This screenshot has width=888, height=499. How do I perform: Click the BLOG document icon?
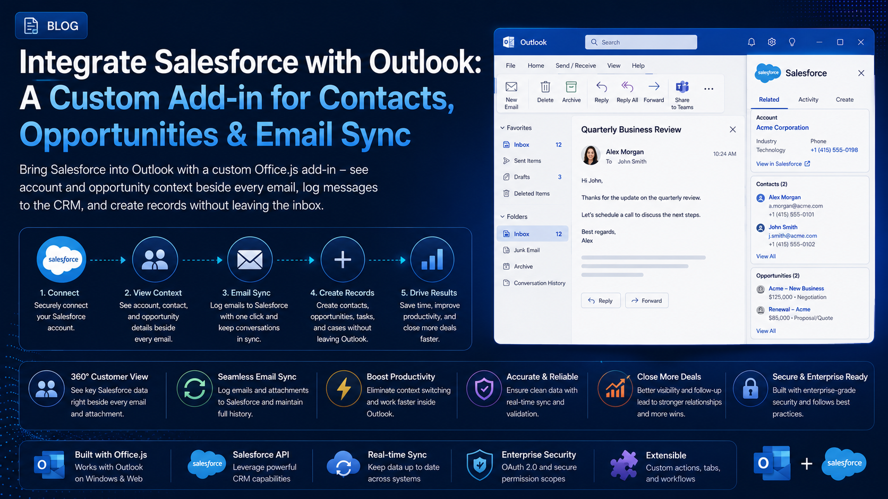[x=31, y=25]
